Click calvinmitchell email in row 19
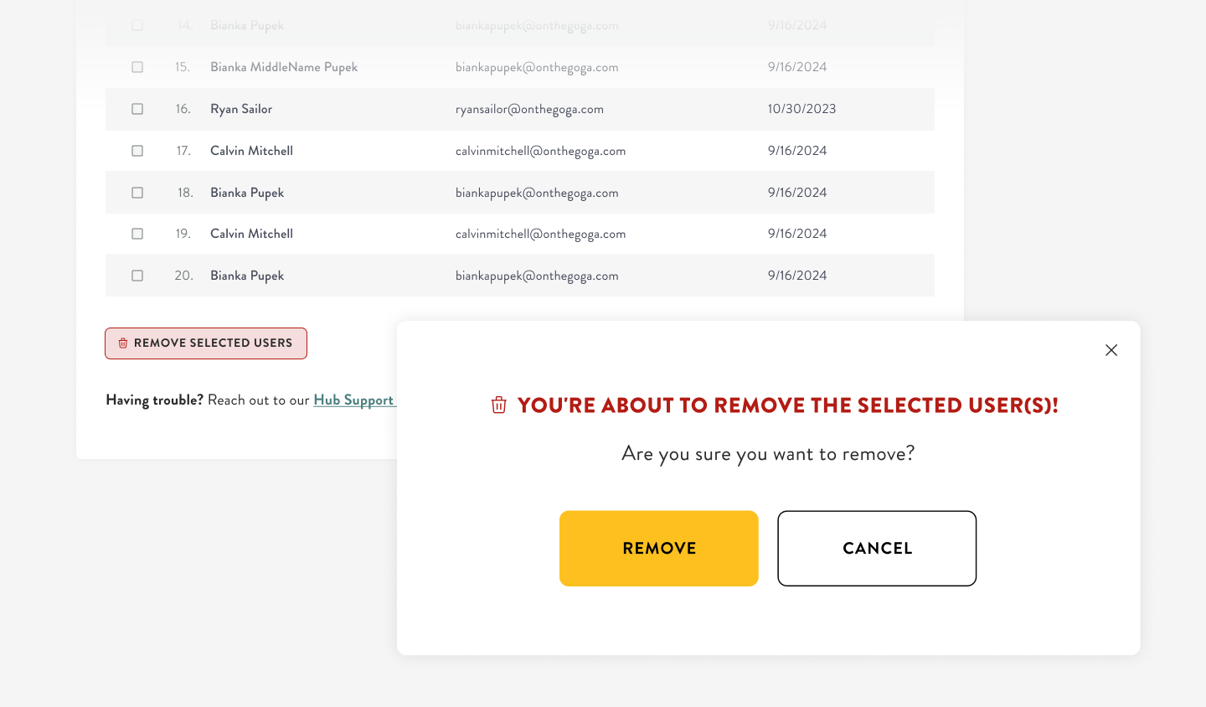Viewport: 1206px width, 707px height. coord(540,234)
